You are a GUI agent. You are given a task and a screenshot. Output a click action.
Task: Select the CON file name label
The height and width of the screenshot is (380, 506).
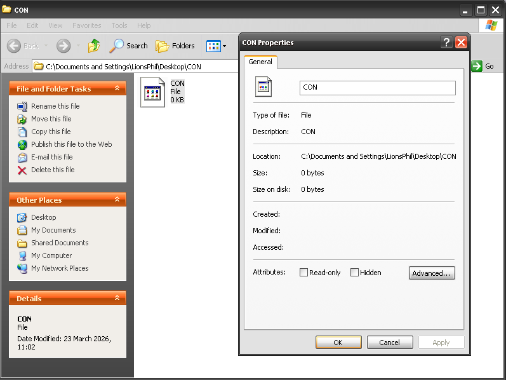tap(177, 83)
